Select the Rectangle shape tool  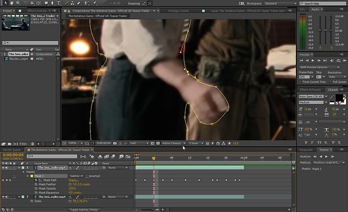46,3
